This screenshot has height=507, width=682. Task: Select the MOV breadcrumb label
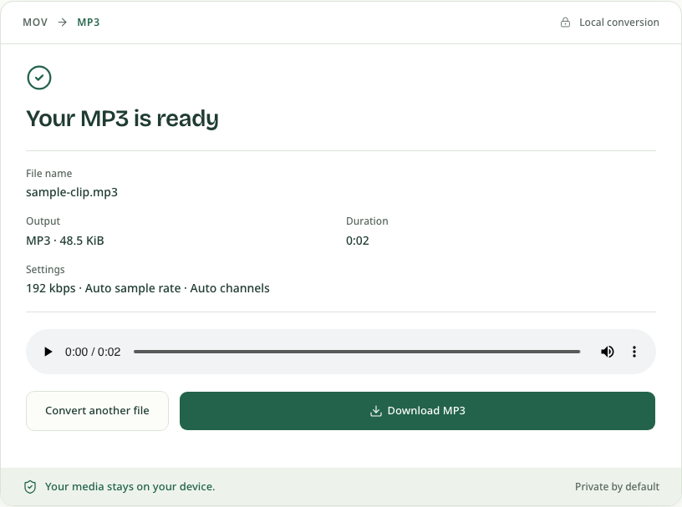tap(35, 23)
